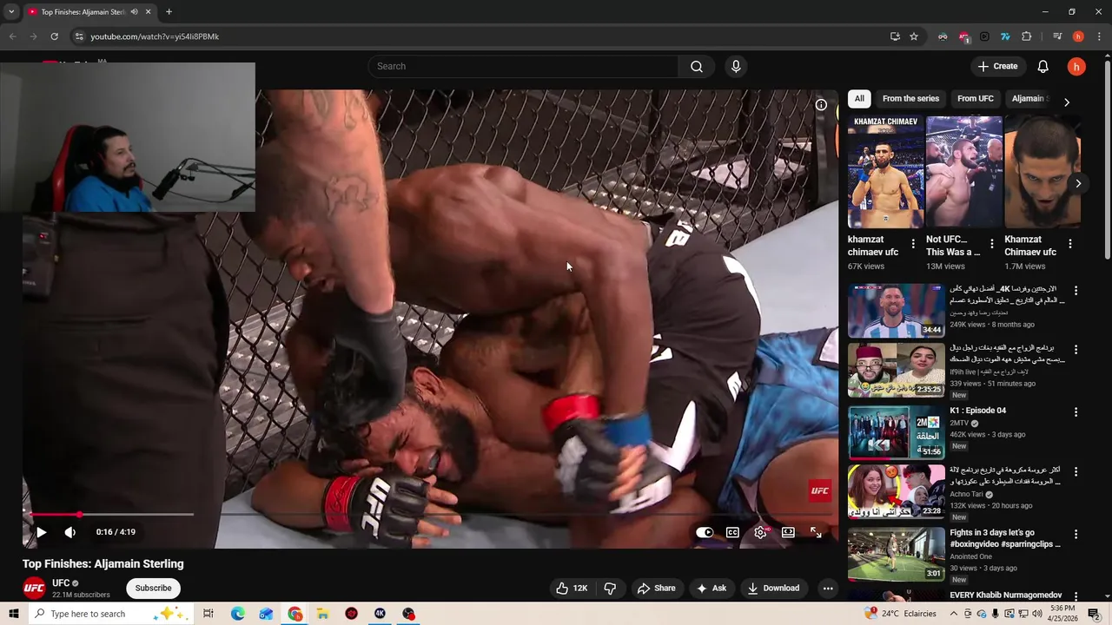This screenshot has height=625, width=1112.
Task: Open options for khamzat chimaev 67K short
Action: 913,244
